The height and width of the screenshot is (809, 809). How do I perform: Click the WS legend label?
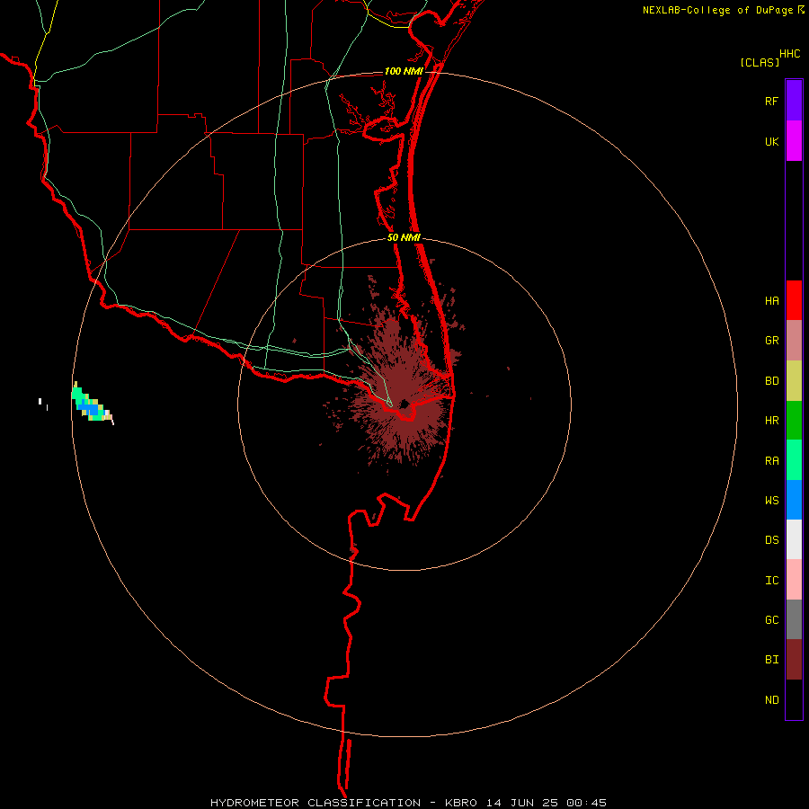click(x=771, y=501)
